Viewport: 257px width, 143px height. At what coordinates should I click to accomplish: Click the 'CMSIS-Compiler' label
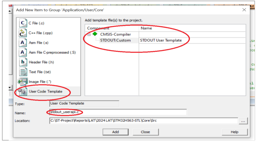point(115,34)
